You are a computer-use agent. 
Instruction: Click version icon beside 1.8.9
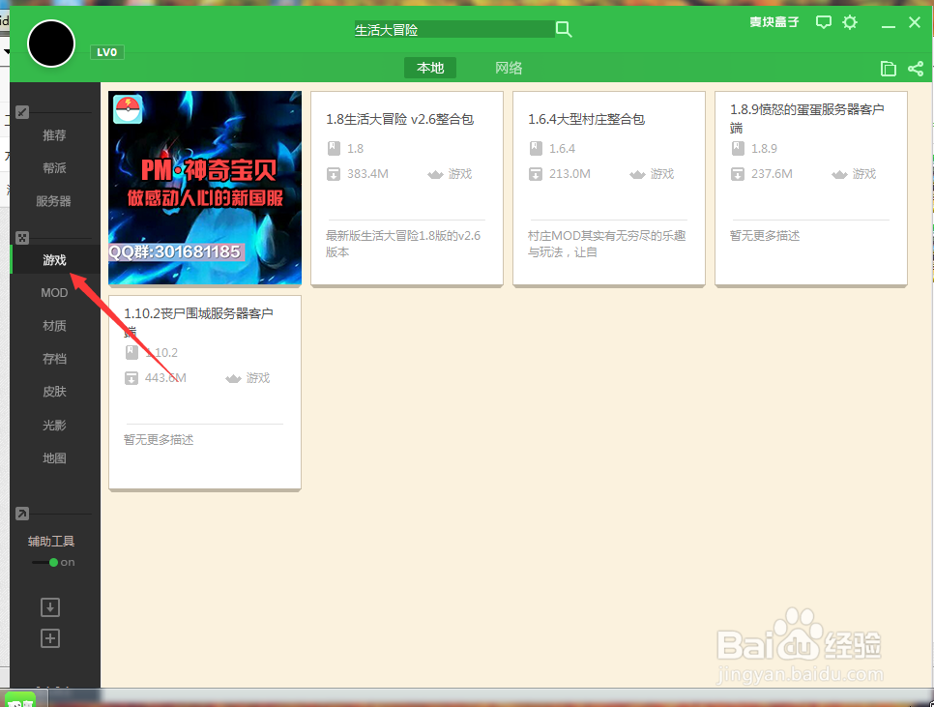(x=738, y=148)
